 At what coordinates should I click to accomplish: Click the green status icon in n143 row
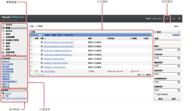[x=36, y=71]
